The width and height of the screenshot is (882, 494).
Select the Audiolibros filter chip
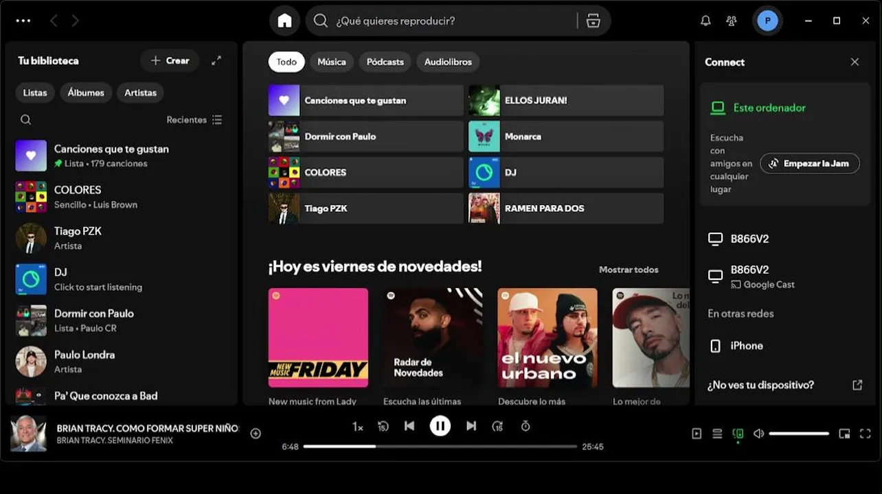coord(448,62)
